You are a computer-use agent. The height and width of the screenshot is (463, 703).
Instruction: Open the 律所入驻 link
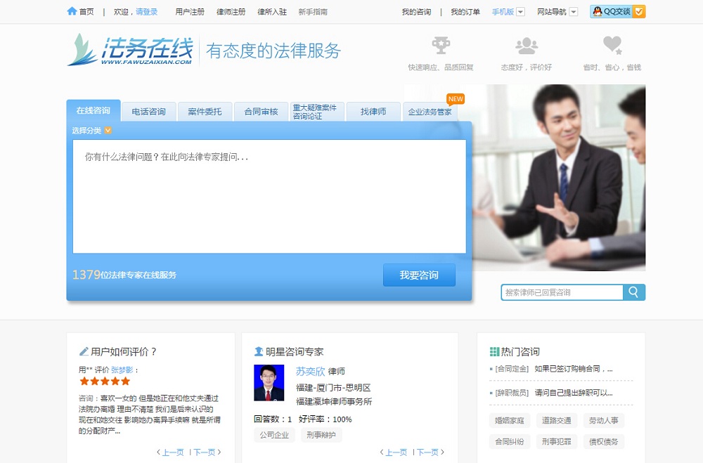tap(272, 12)
